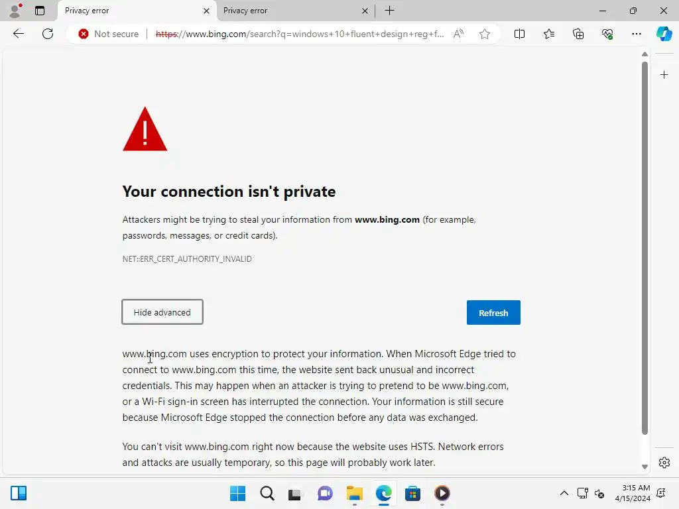The width and height of the screenshot is (679, 509).
Task: Click the browser back arrow
Action: [x=19, y=34]
